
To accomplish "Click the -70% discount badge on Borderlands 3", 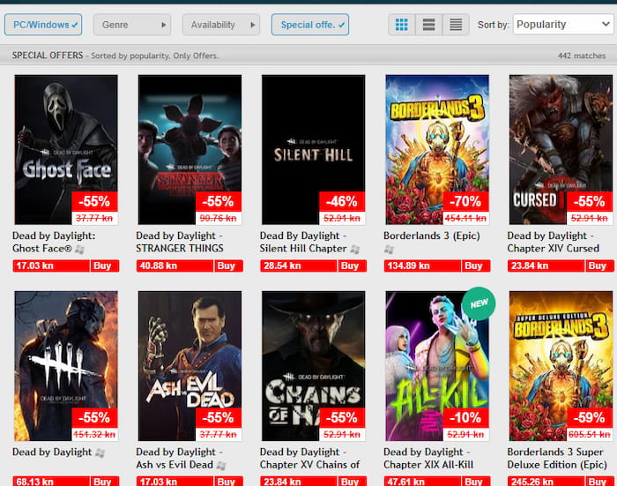I will pos(466,202).
